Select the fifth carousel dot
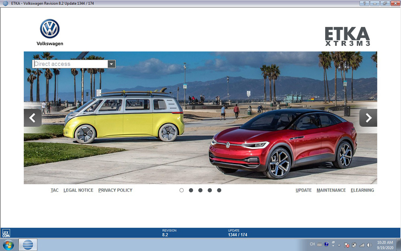The width and height of the screenshot is (401, 251). (x=219, y=190)
